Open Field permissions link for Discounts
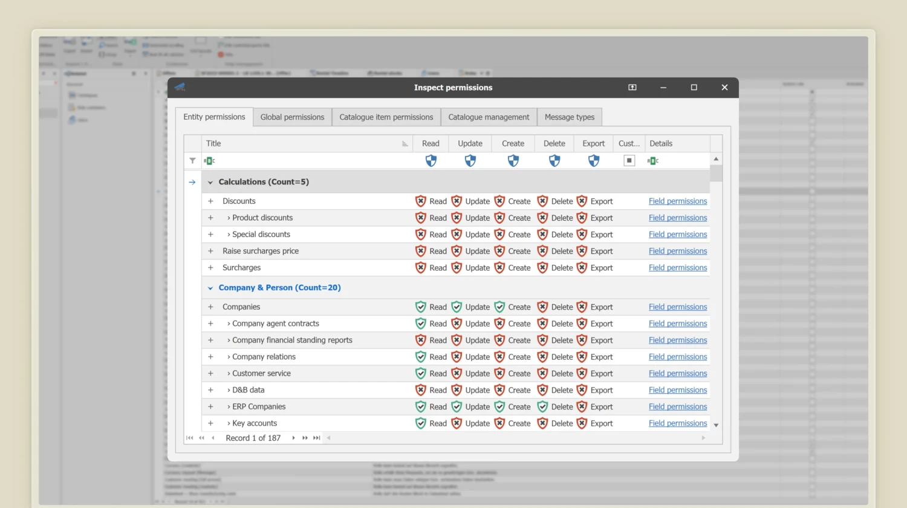 coord(678,201)
